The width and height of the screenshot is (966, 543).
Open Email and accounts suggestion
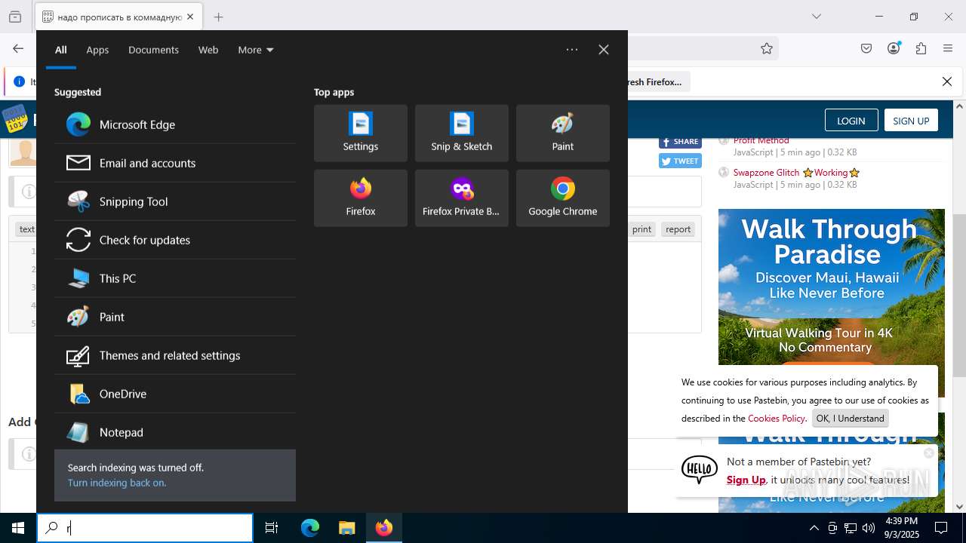(x=175, y=163)
